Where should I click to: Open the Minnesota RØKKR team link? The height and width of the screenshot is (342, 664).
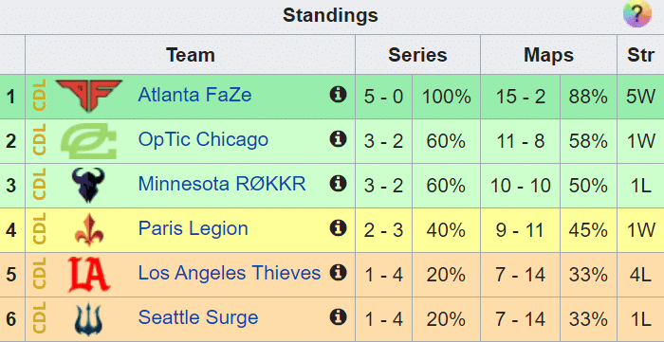coord(222,184)
